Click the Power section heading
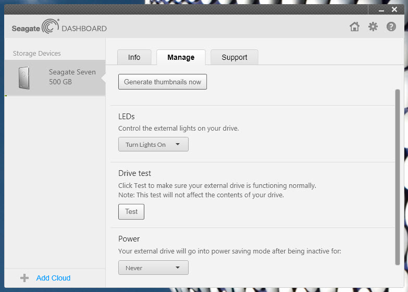The height and width of the screenshot is (292, 408). point(129,239)
